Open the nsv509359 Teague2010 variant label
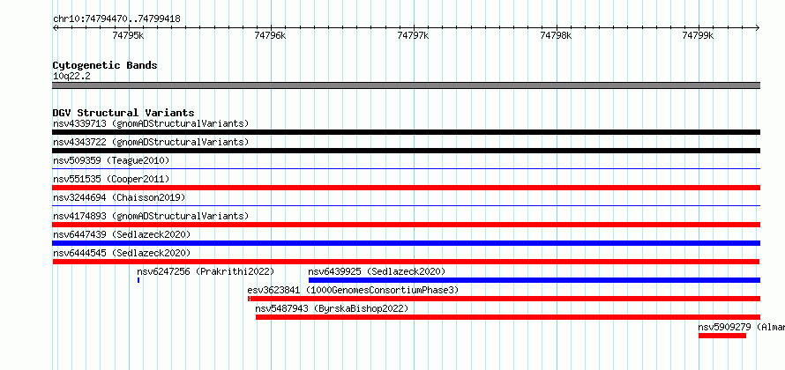The height and width of the screenshot is (370, 785). click(111, 160)
